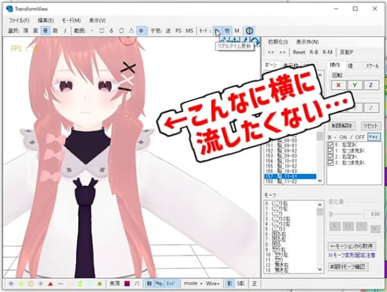The image size is (387, 292).
Task: Click the ←モーションから取得 button
Action: pos(353,246)
